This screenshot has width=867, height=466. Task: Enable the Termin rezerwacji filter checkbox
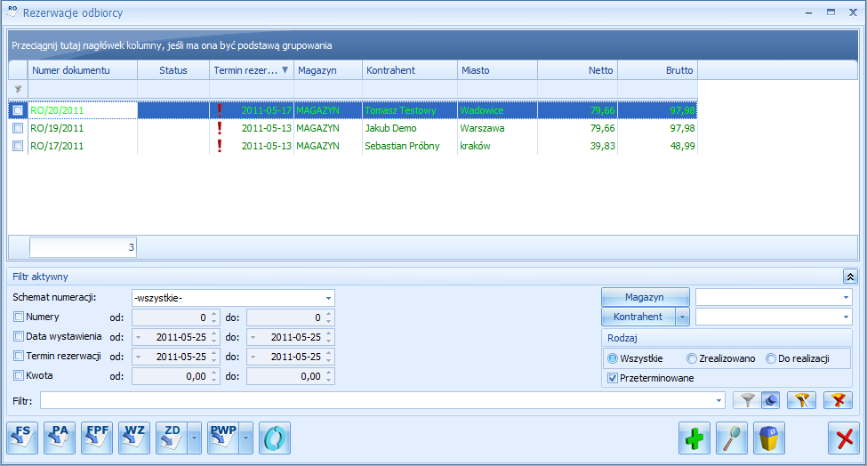[x=19, y=356]
